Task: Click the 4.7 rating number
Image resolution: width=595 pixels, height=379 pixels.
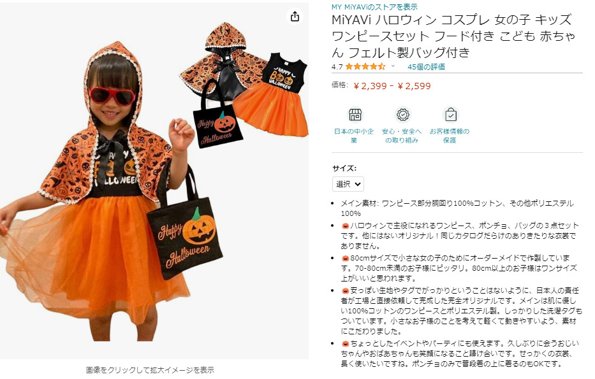Action: pos(337,67)
